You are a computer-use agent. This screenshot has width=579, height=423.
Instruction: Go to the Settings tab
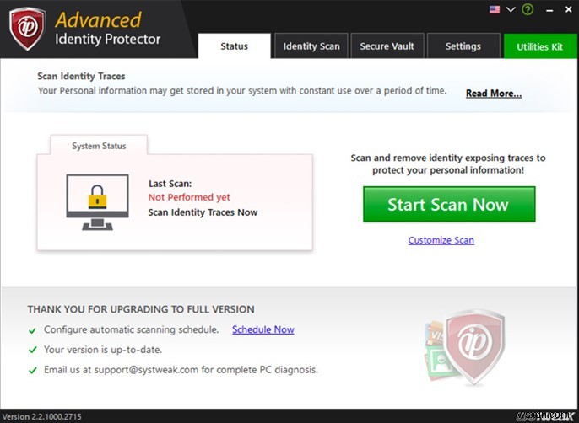coord(463,46)
